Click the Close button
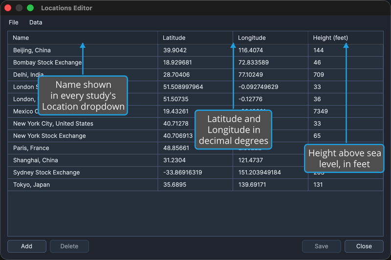391x260 pixels. 364,246
